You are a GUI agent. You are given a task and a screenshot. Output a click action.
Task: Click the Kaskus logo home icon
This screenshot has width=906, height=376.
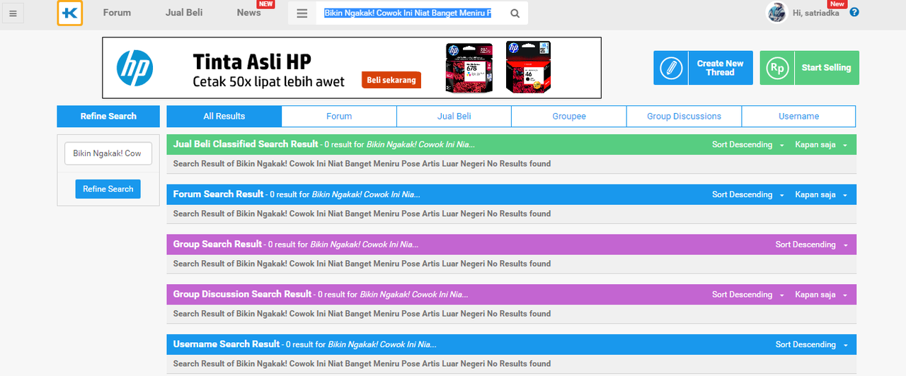click(x=70, y=13)
